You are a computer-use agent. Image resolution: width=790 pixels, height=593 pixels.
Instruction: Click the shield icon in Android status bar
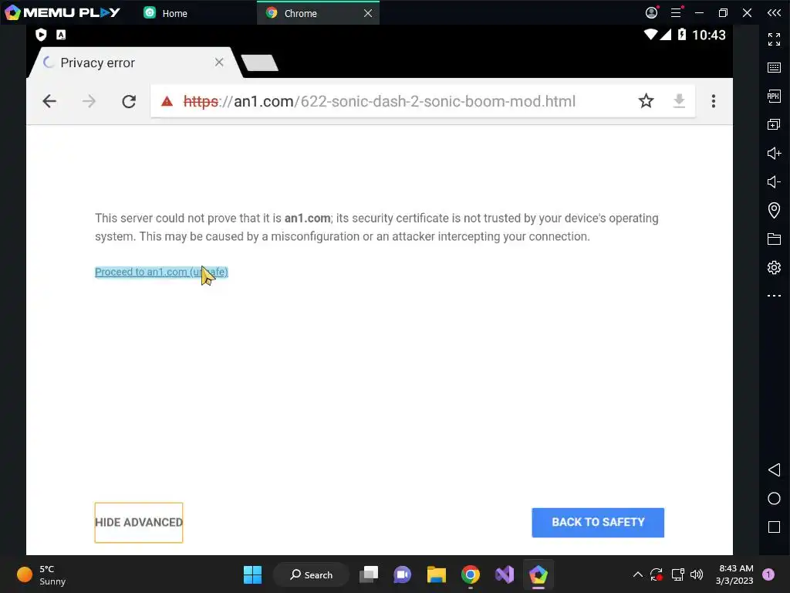coord(42,34)
